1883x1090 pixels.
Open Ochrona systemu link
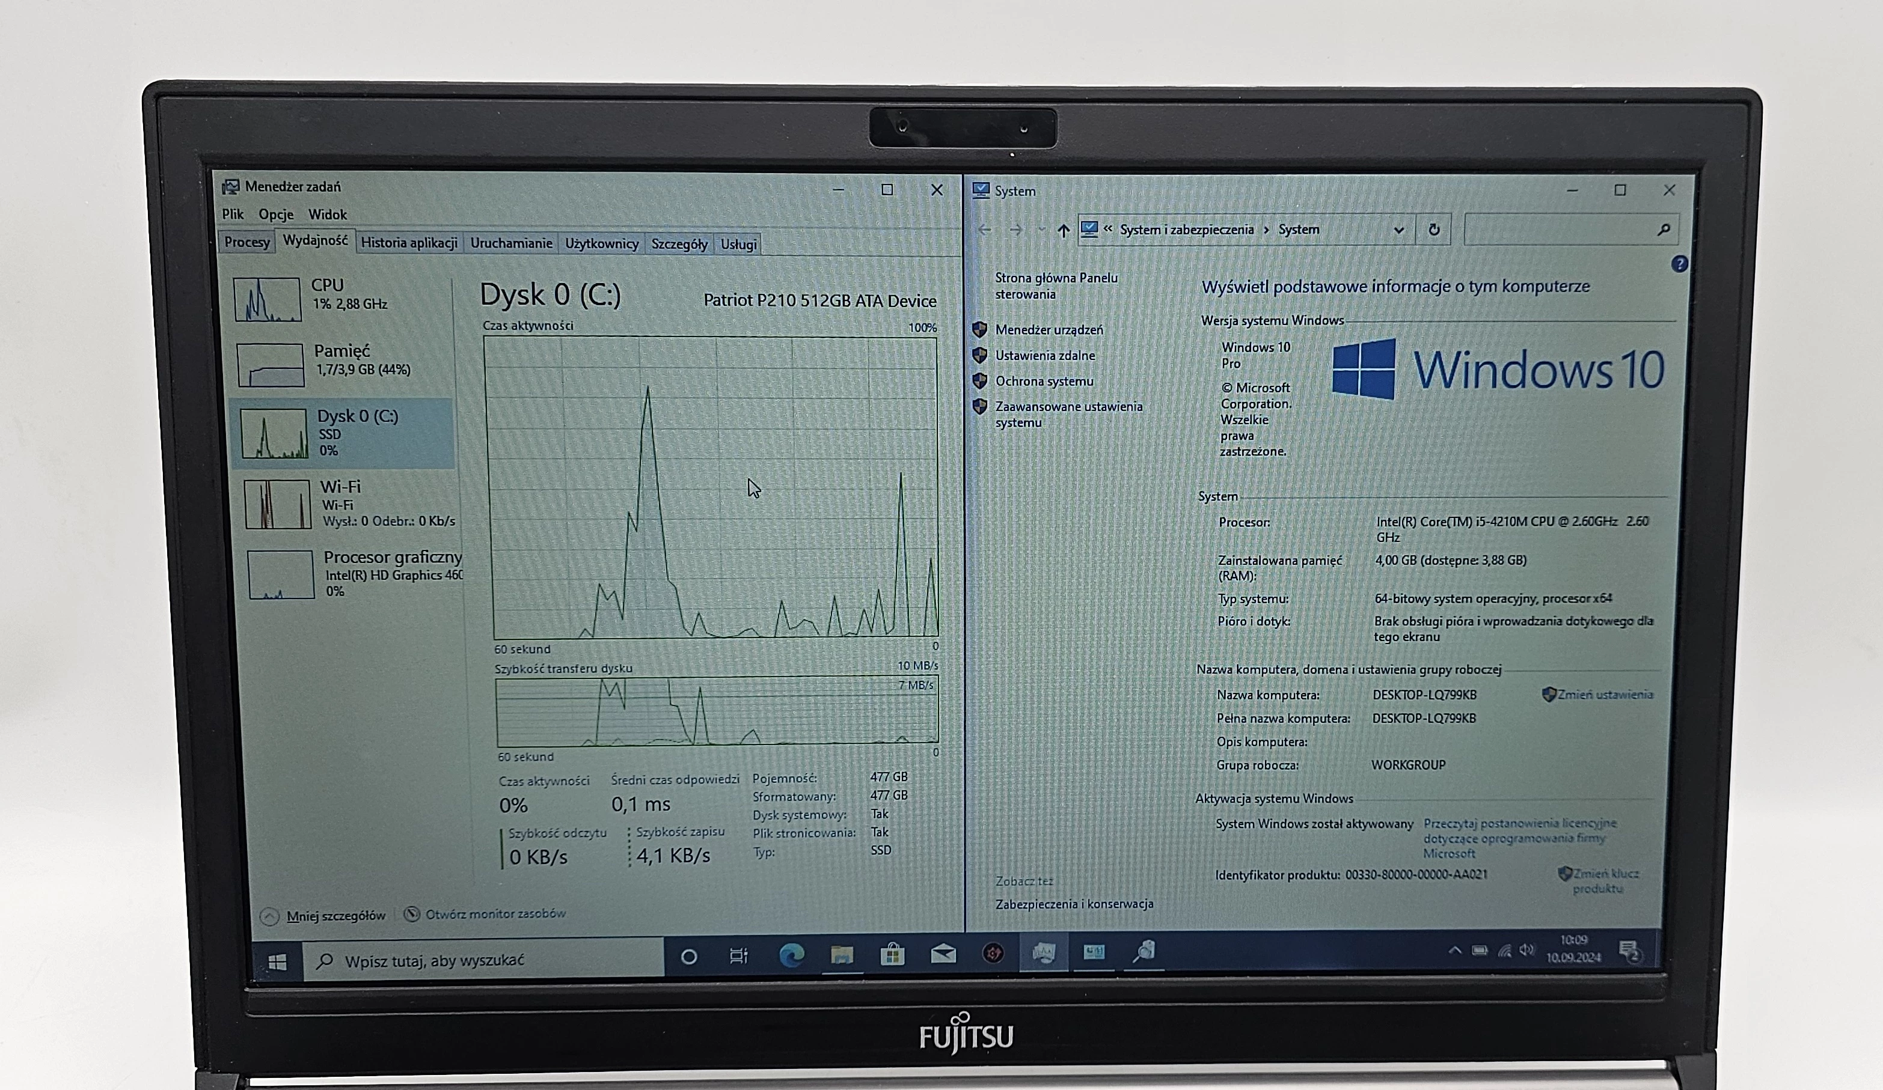tap(1044, 382)
